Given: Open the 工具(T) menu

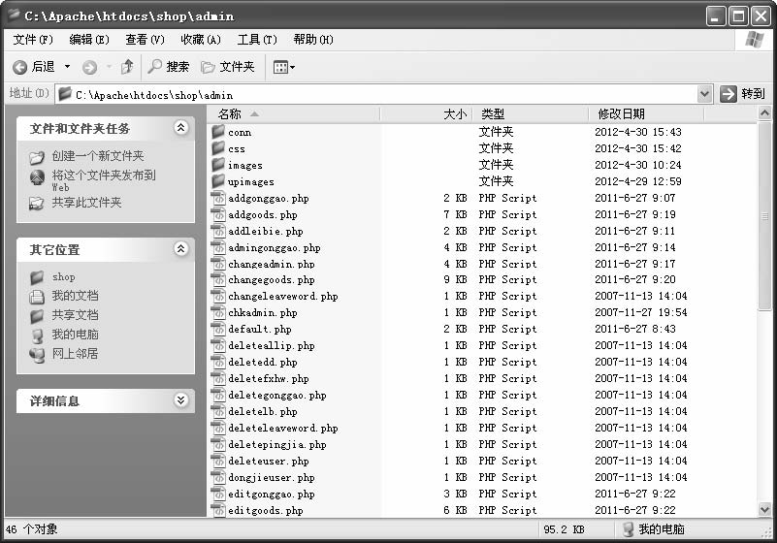Looking at the screenshot, I should (257, 40).
